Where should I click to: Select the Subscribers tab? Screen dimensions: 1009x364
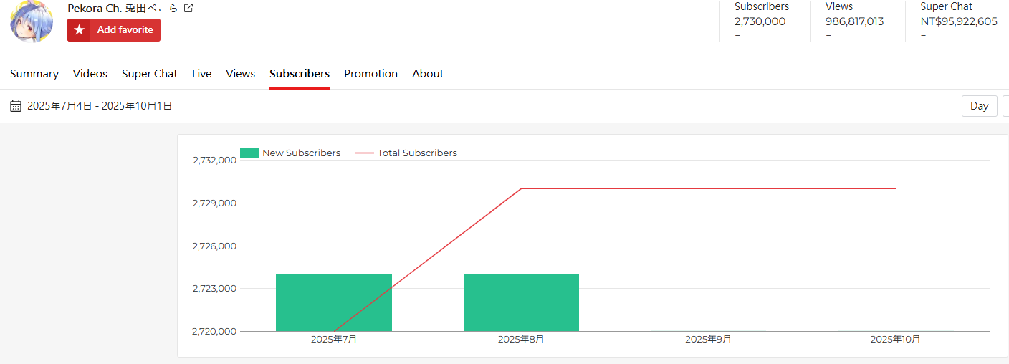click(300, 74)
